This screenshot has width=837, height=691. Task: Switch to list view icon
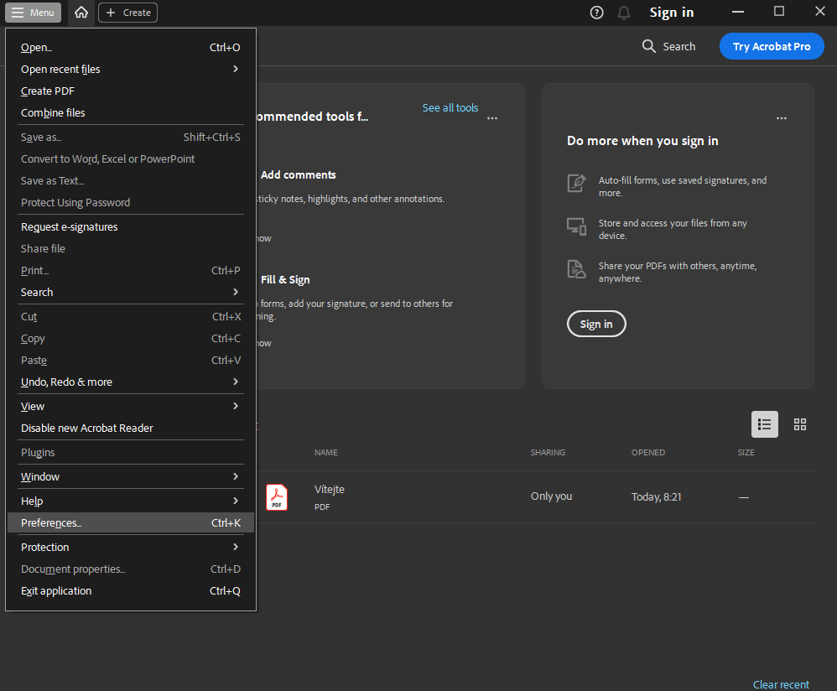click(764, 424)
